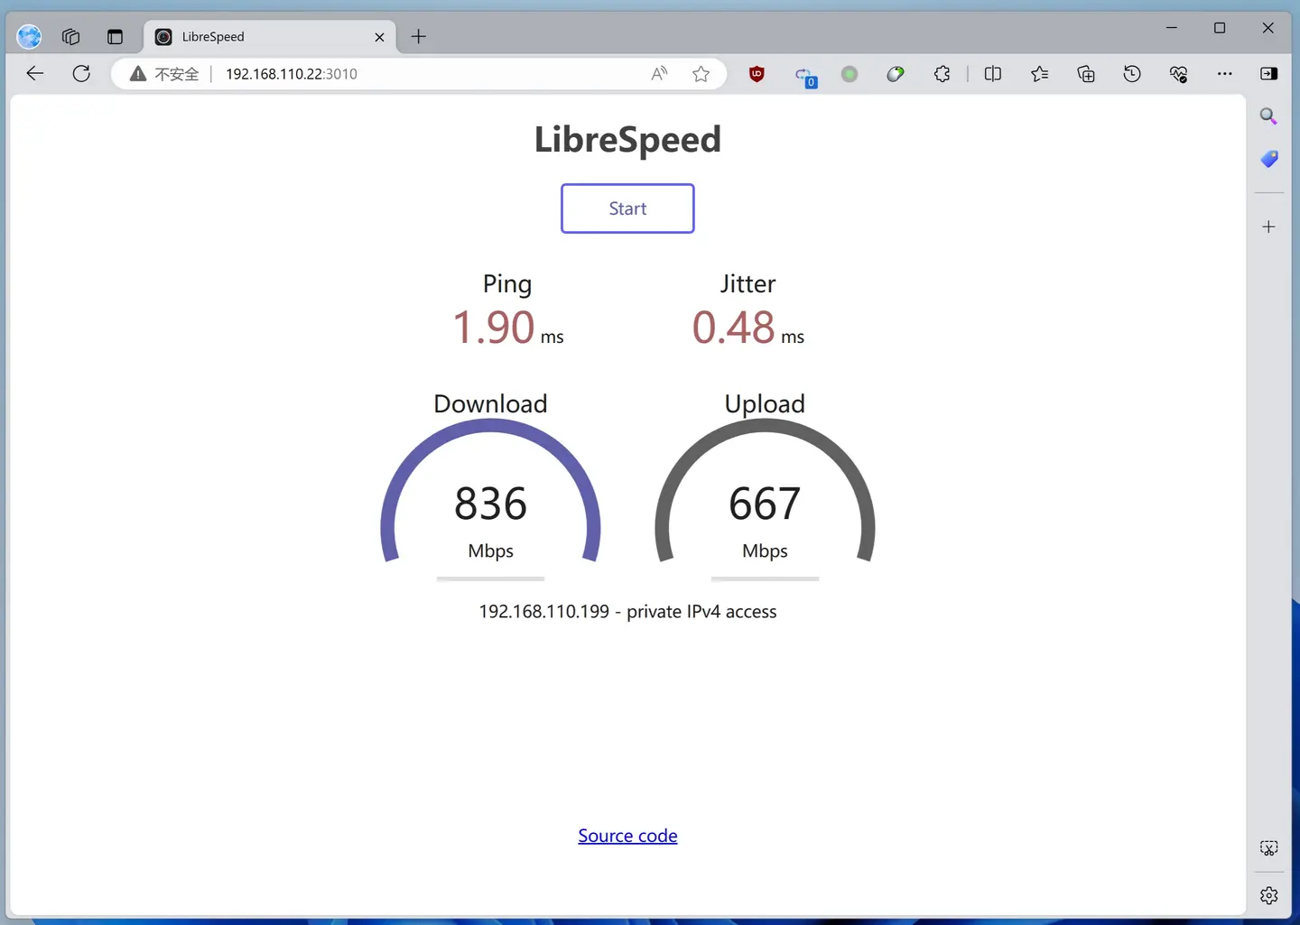Click the uBlock Origin extension icon
This screenshot has height=925, width=1300.
pyautogui.click(x=757, y=74)
